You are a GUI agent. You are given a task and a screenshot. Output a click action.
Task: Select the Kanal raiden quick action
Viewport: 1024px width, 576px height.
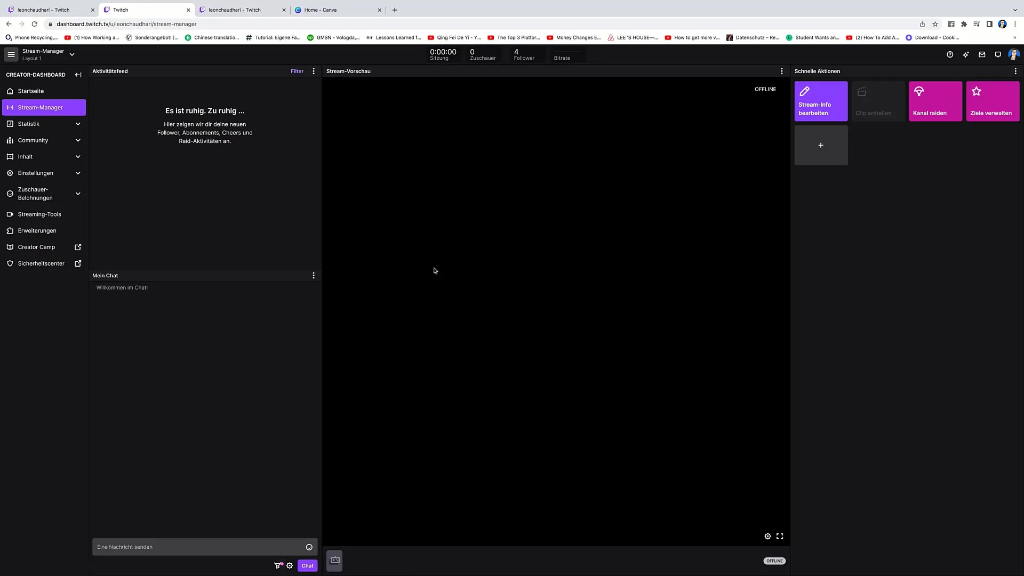pyautogui.click(x=935, y=101)
